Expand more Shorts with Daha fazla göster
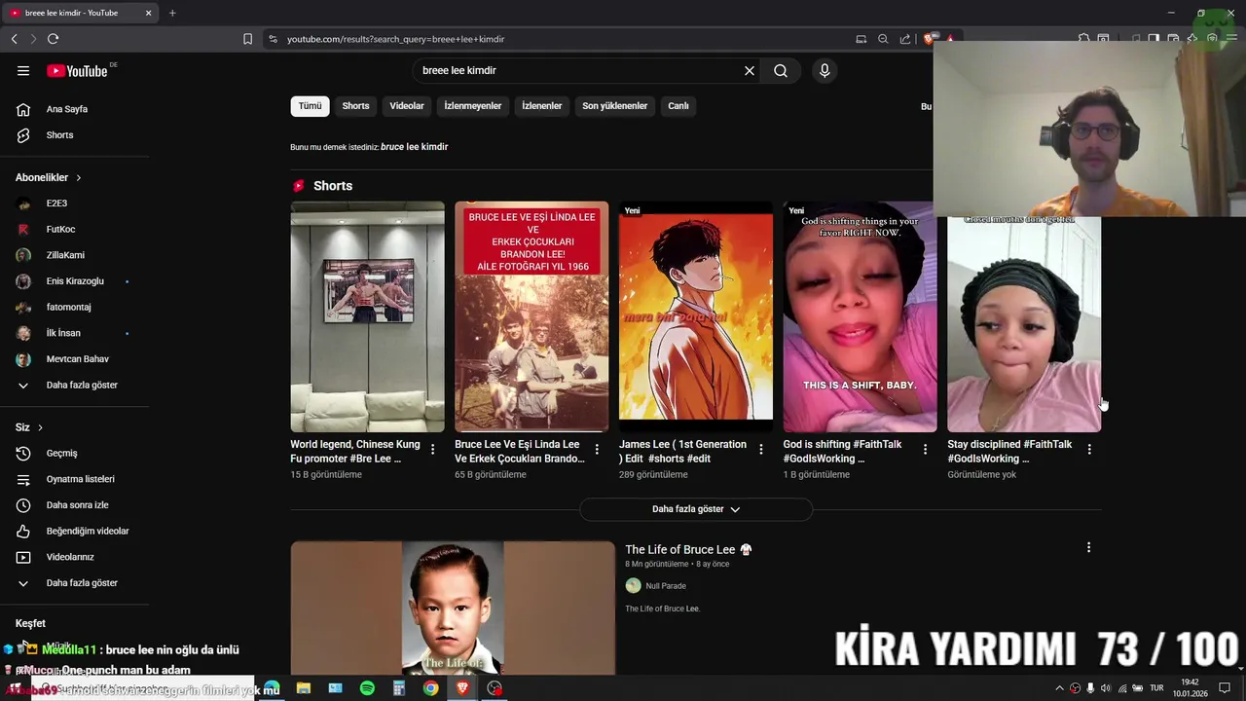This screenshot has height=701, width=1246. click(x=696, y=509)
